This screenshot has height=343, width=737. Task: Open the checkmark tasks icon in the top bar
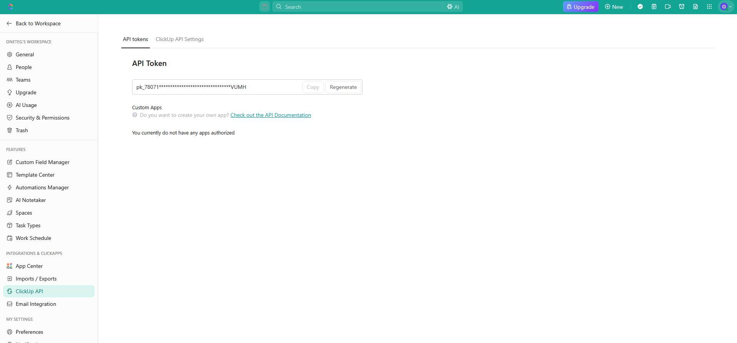click(640, 7)
